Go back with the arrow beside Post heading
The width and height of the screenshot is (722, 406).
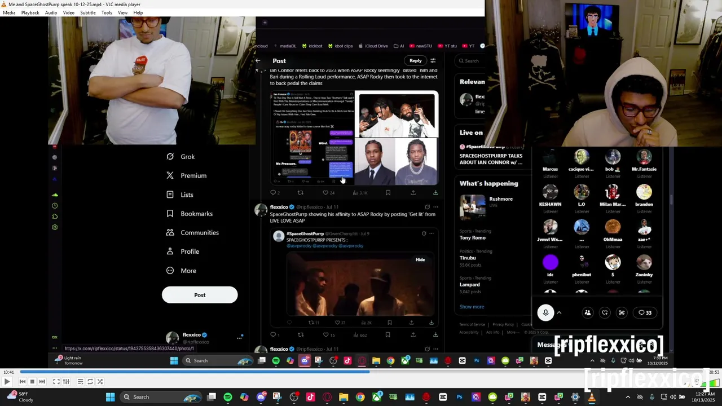258,61
